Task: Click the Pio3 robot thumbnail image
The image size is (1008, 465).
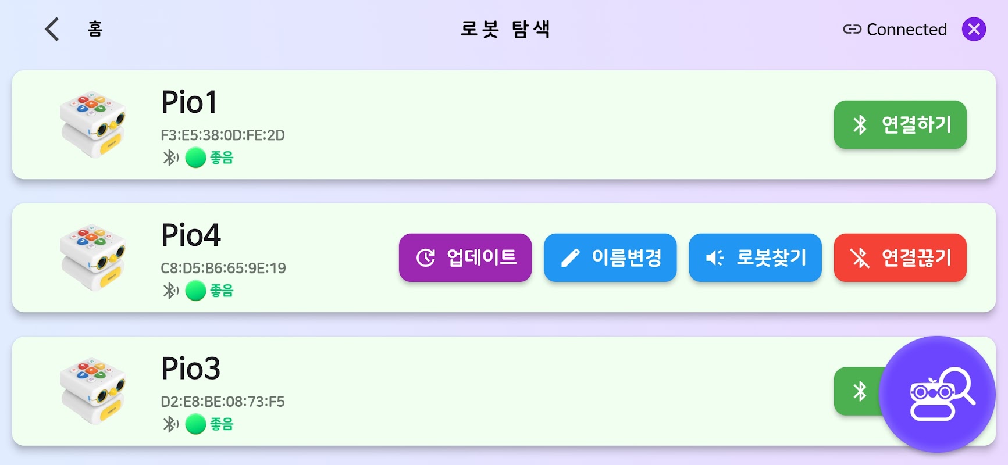Action: point(92,391)
